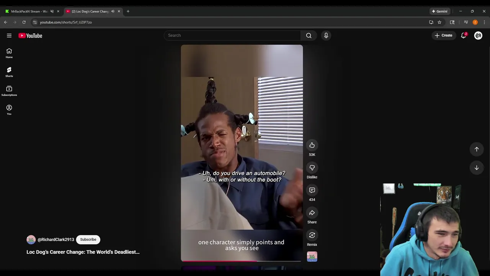This screenshot has height=276, width=490.
Task: Click the Create button
Action: coord(443,35)
